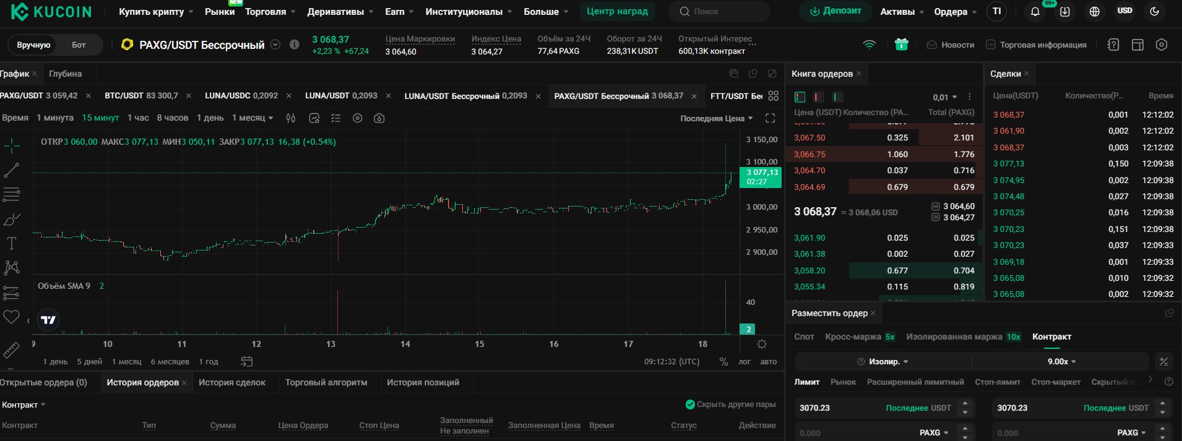Open contract info icon next to PAXG/USDT
This screenshot has height=441, width=1182.
point(295,45)
